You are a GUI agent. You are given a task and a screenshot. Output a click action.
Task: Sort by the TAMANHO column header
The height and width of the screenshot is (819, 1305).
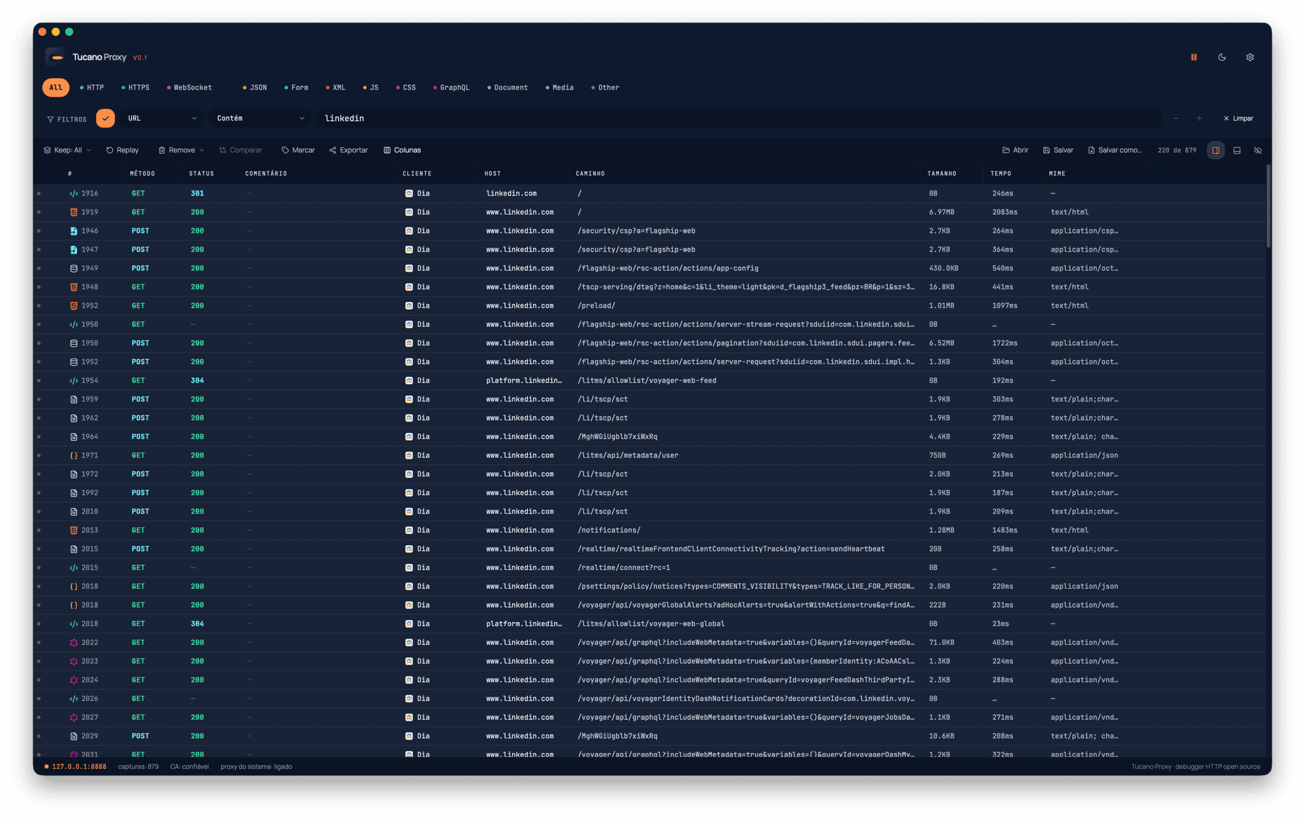pos(942,174)
